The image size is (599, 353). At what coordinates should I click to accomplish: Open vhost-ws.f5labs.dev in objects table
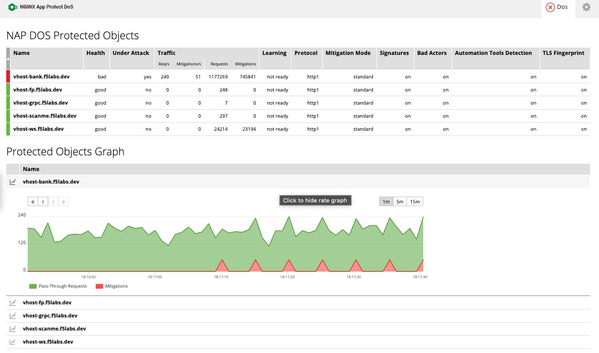pos(38,129)
